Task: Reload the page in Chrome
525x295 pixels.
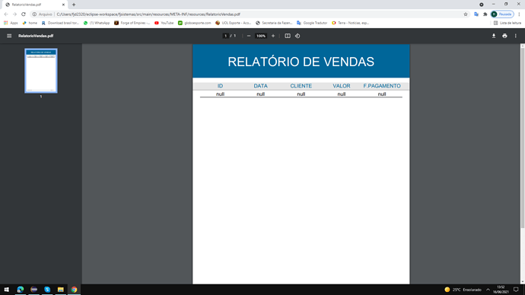Action: pos(24,14)
